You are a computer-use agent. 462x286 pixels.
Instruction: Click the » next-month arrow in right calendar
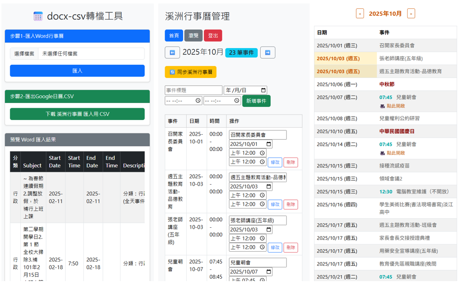pos(411,14)
